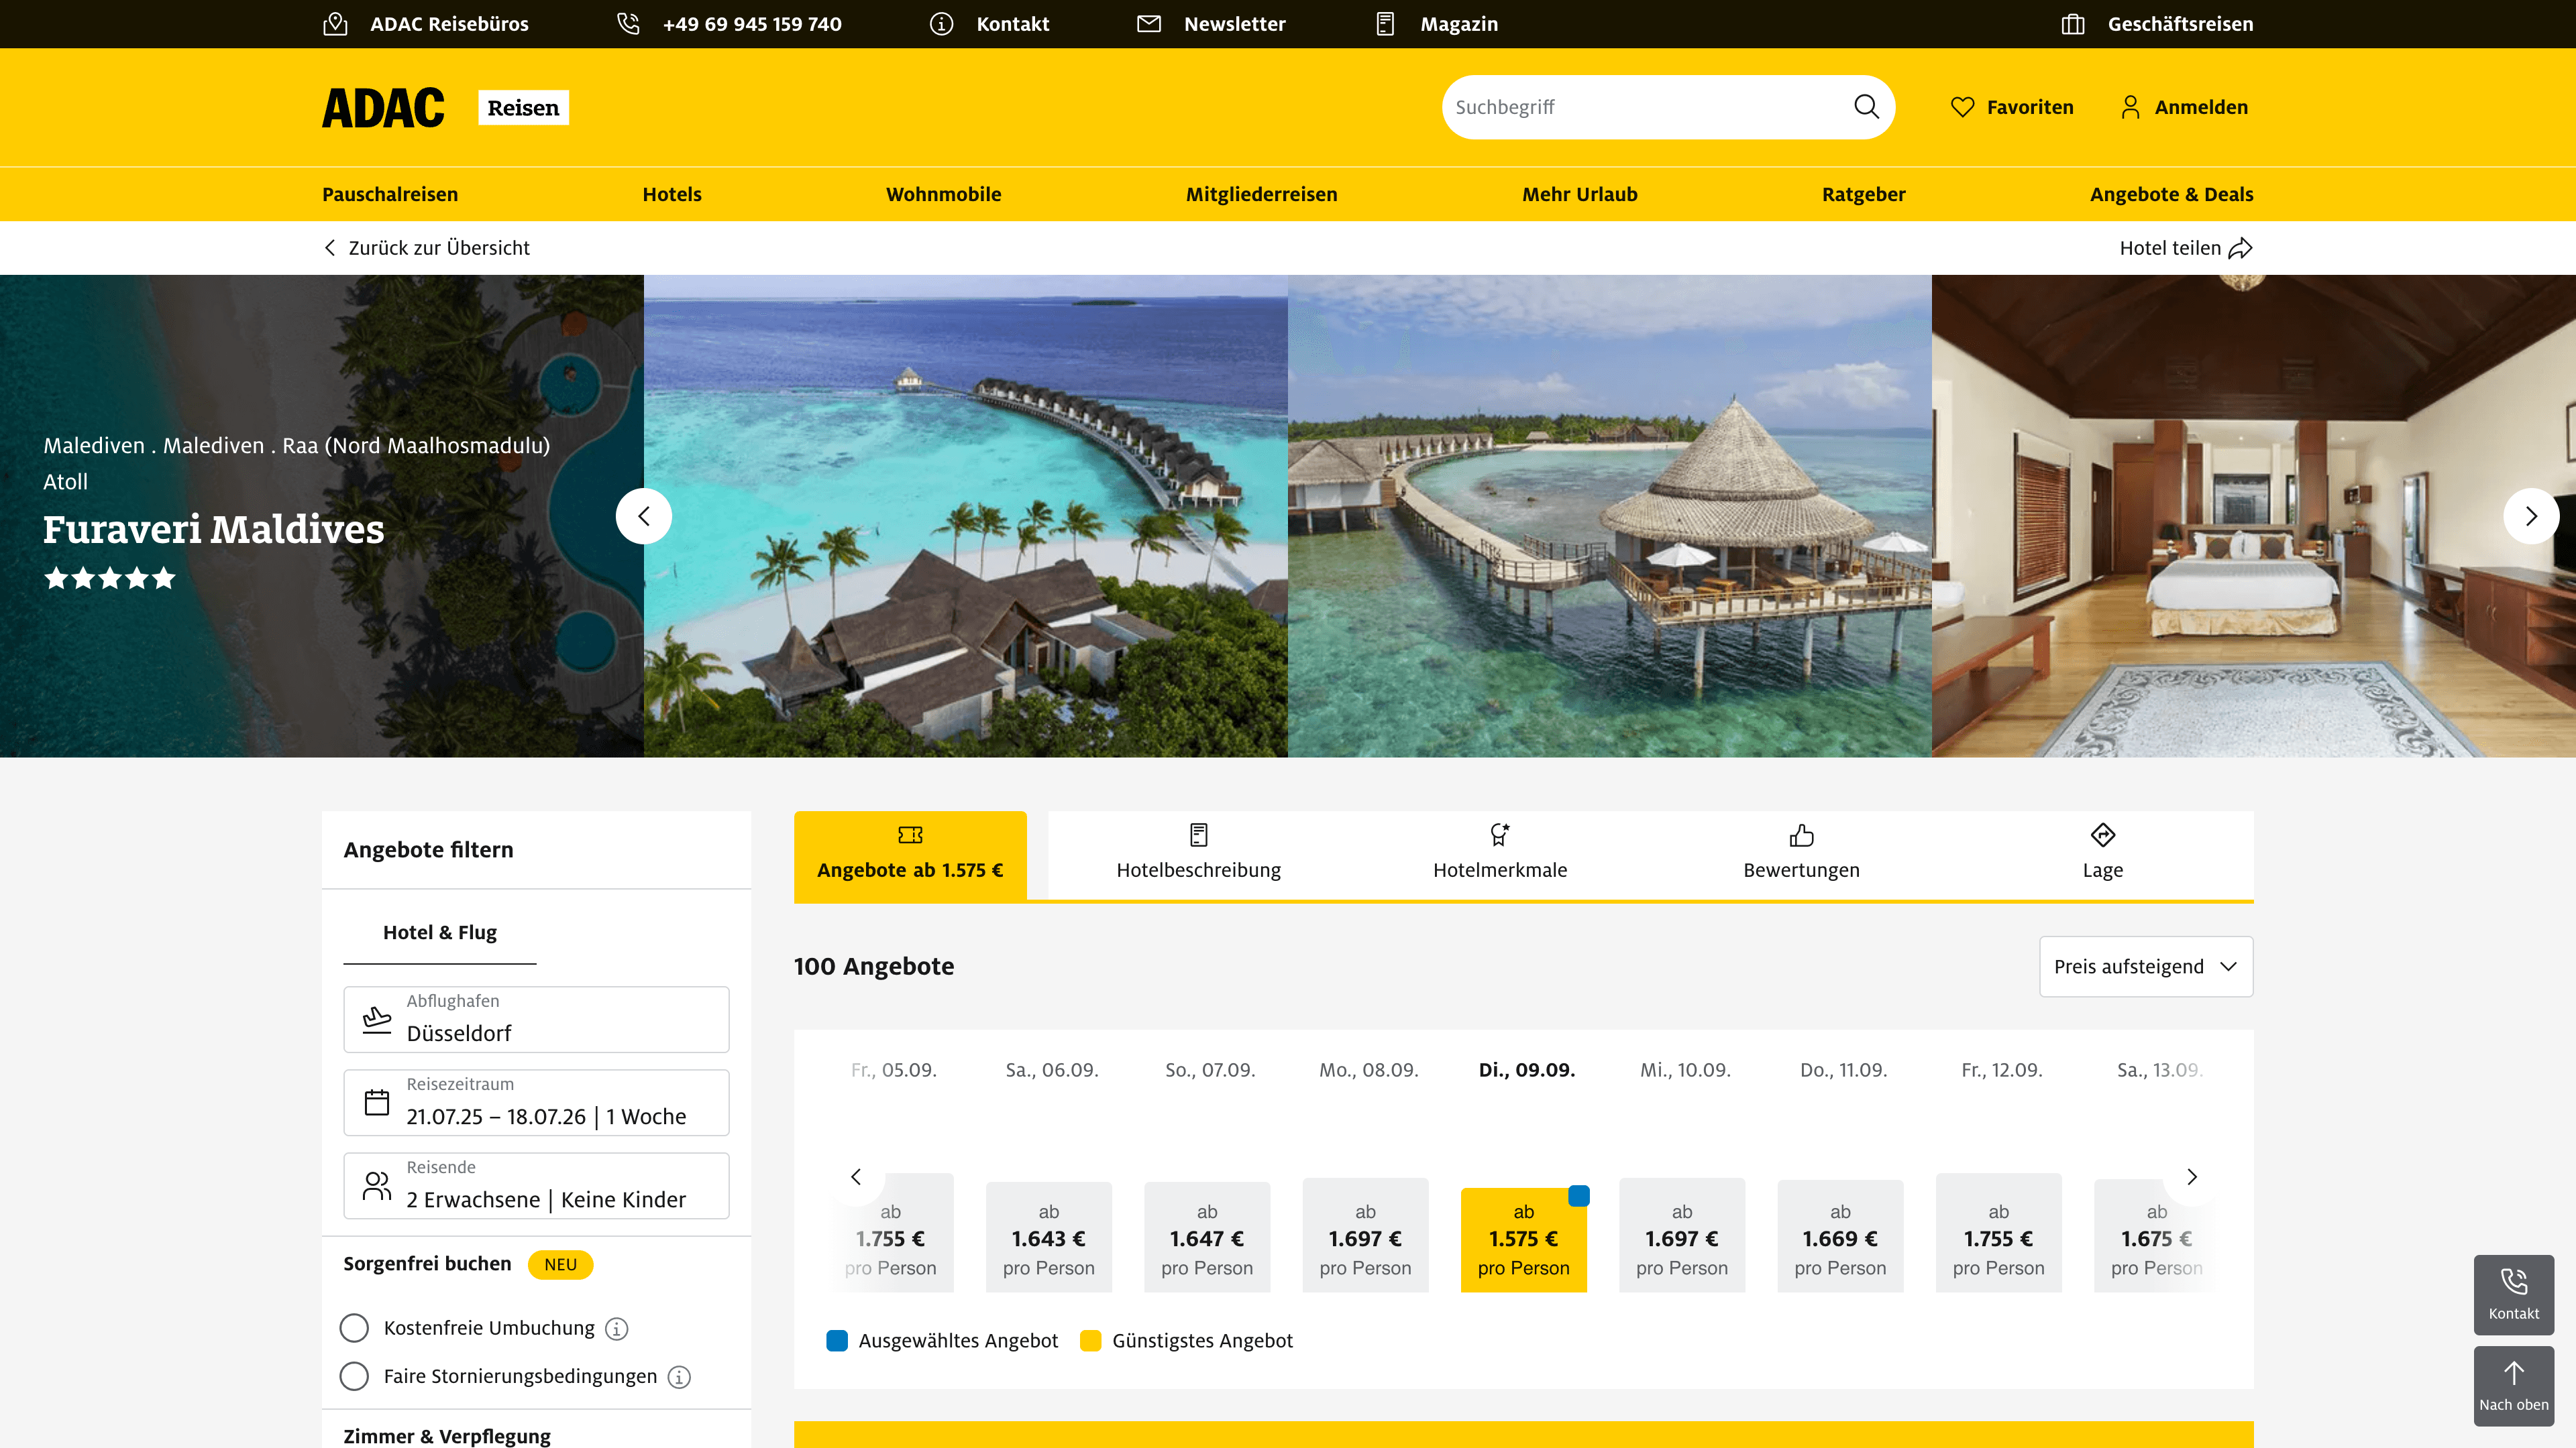This screenshot has height=1448, width=2576.
Task: Open the Abflughafen Düsseldorf selector
Action: [x=536, y=1019]
